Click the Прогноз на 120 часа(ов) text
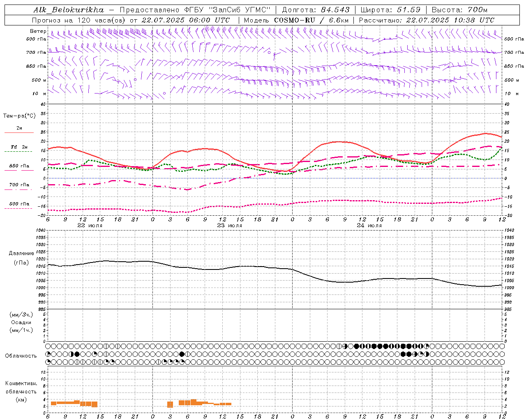Screen dimensions: 526x420 (x=79, y=20)
